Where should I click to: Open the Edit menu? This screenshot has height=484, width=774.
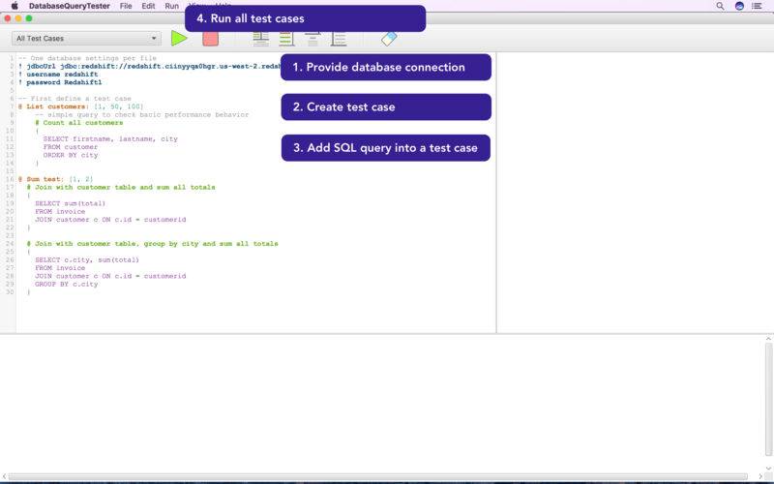click(148, 6)
